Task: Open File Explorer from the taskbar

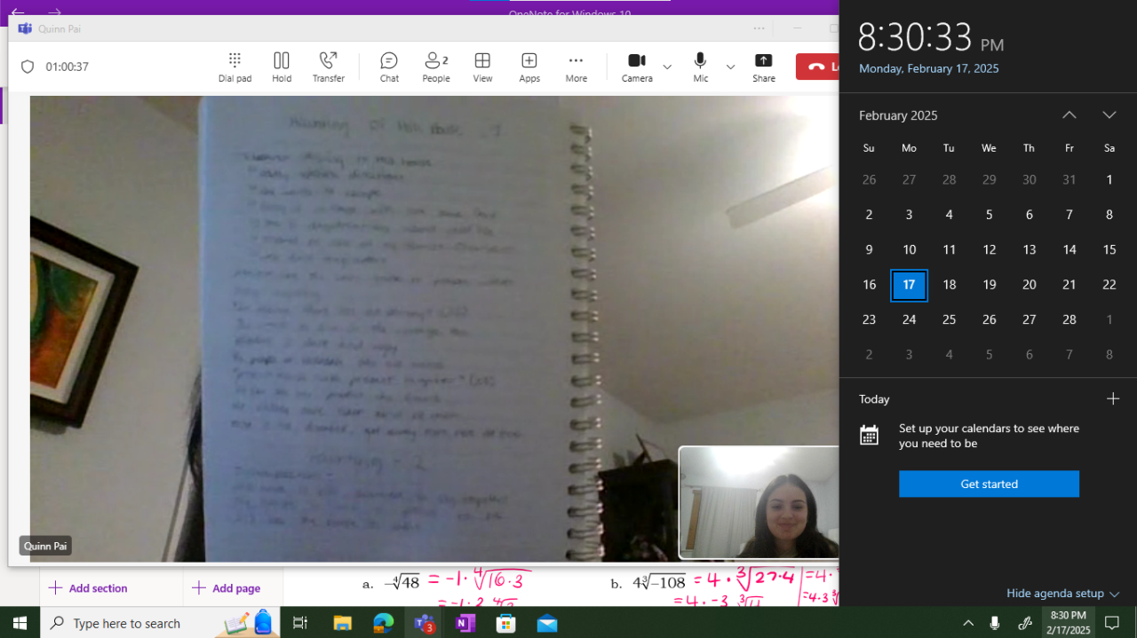Action: (342, 623)
